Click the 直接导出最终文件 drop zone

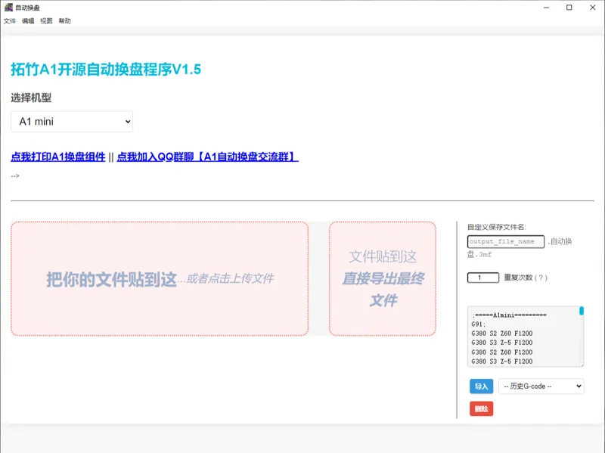[383, 278]
